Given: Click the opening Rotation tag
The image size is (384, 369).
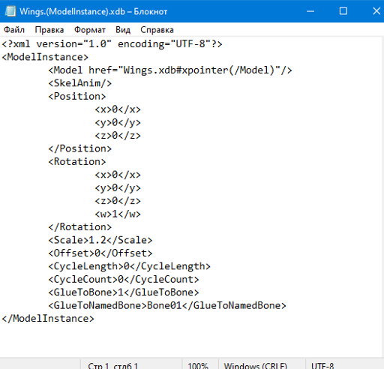Looking at the screenshot, I should click(x=77, y=162).
